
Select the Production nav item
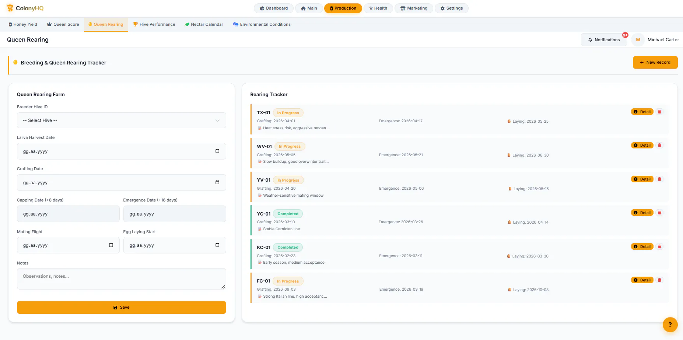tap(343, 8)
